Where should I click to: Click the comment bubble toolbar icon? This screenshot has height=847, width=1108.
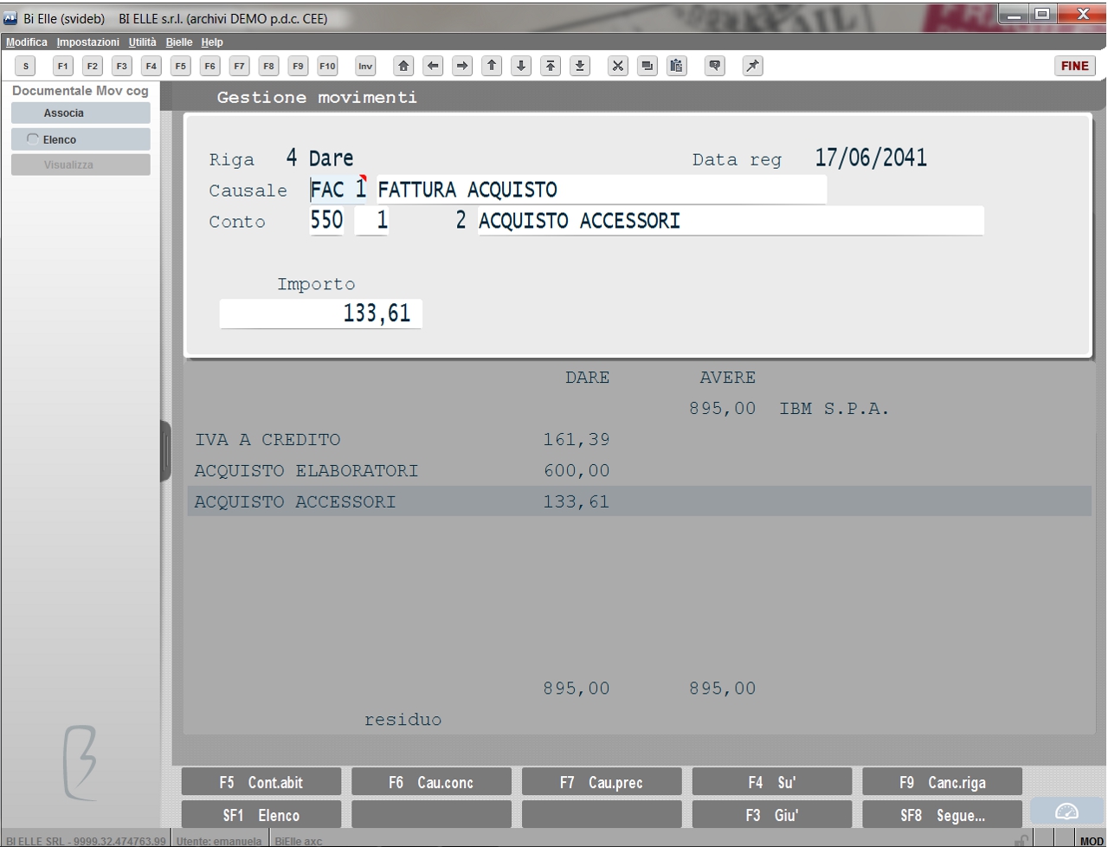pos(714,66)
